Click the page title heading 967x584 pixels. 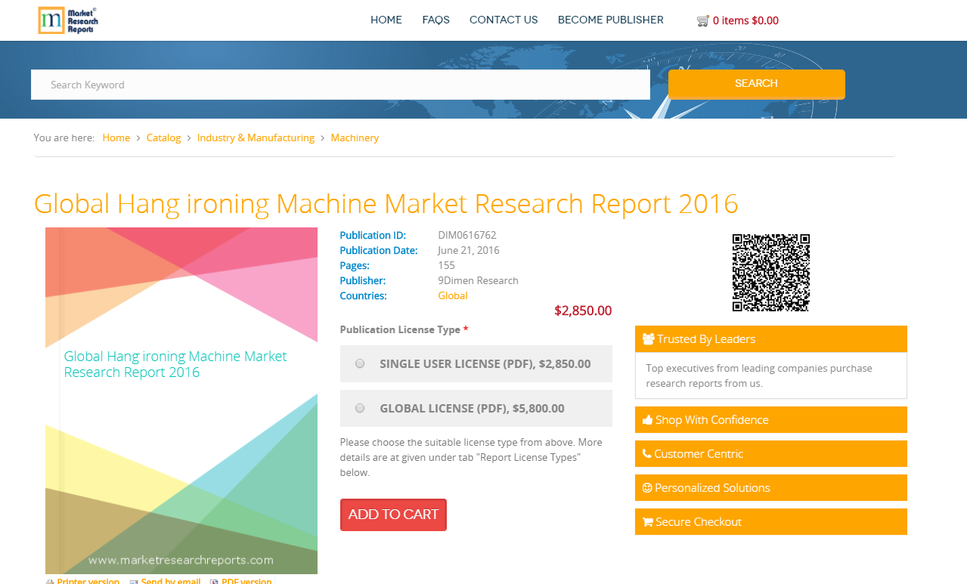click(x=386, y=204)
